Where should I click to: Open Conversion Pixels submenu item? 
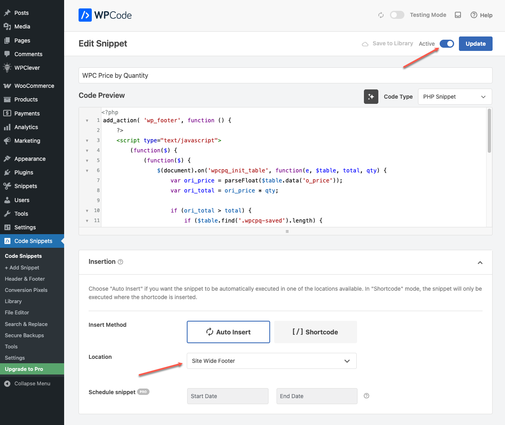(x=26, y=290)
